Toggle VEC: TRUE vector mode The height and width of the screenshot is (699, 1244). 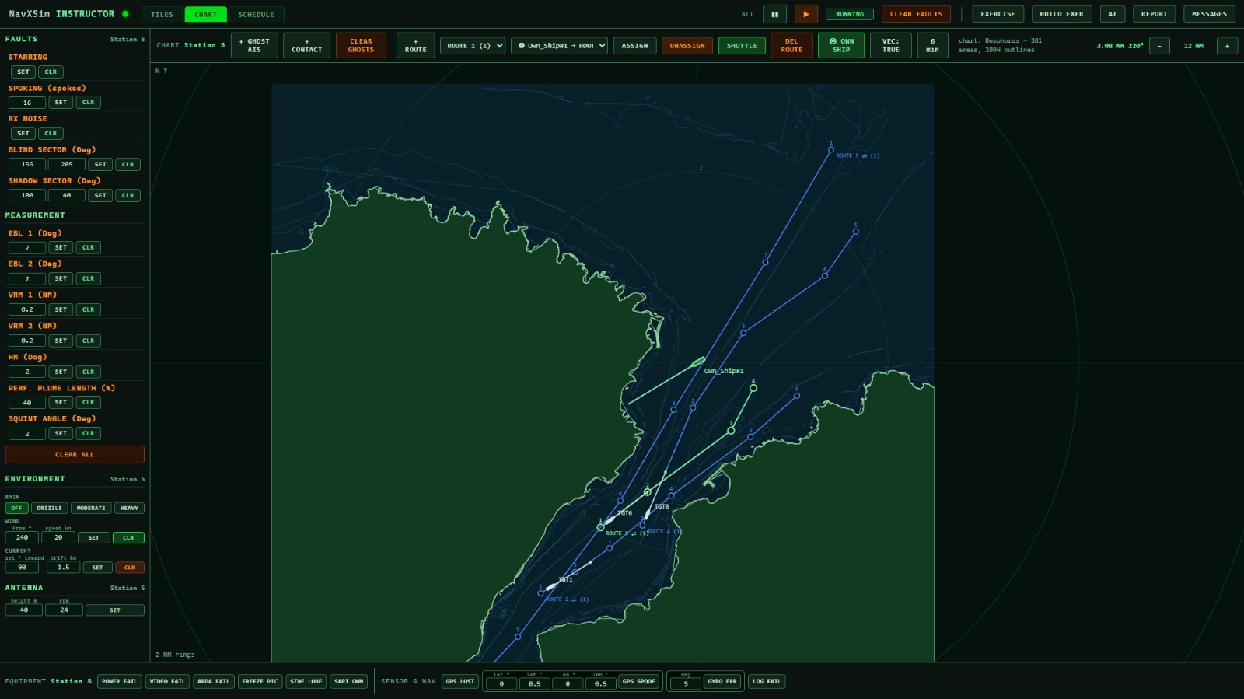click(x=891, y=45)
